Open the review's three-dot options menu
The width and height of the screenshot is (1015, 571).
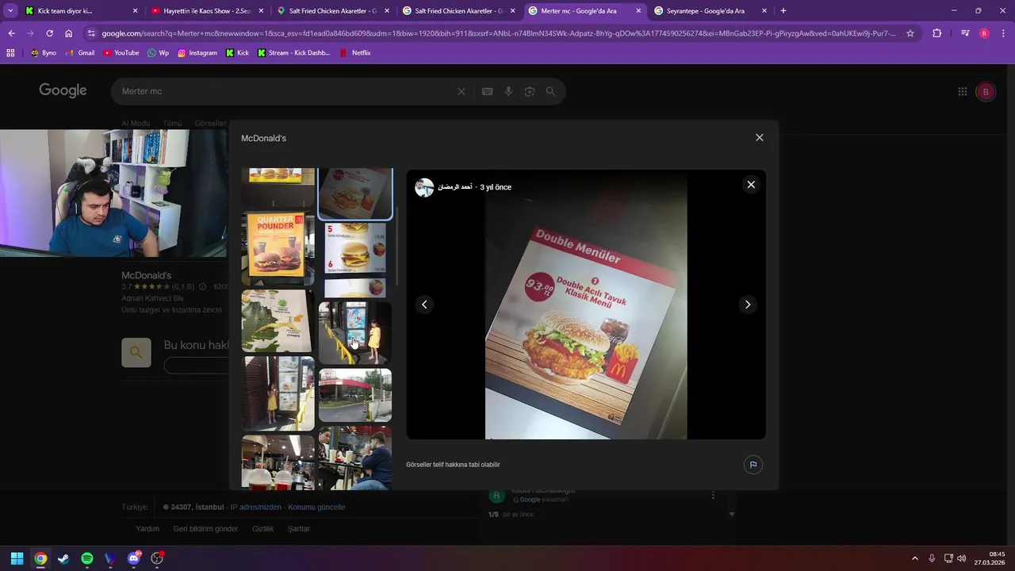tap(713, 496)
